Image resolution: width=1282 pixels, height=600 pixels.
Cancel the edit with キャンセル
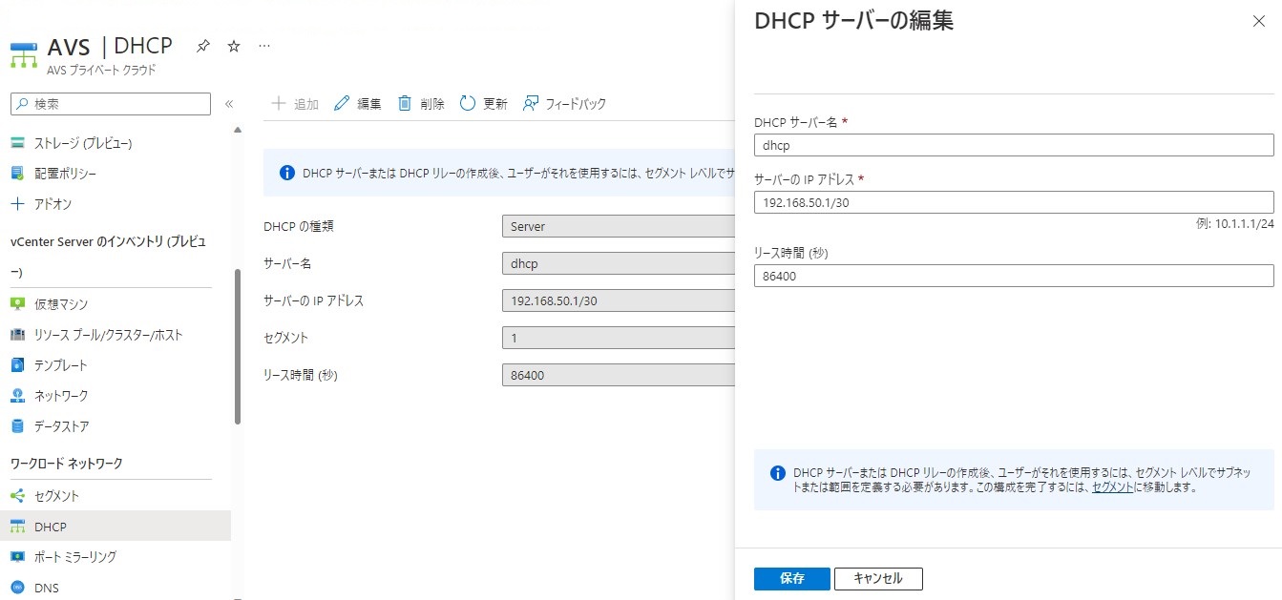(x=877, y=578)
